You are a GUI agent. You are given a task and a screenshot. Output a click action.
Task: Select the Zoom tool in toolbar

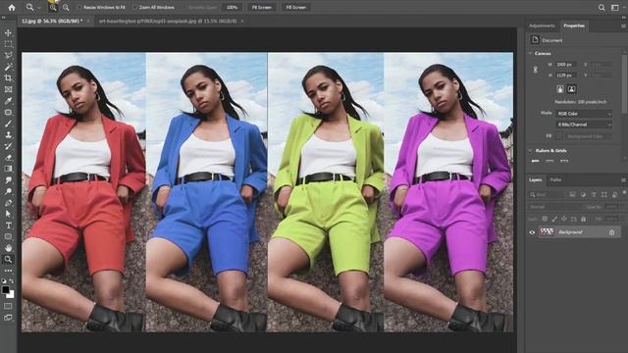tap(8, 259)
